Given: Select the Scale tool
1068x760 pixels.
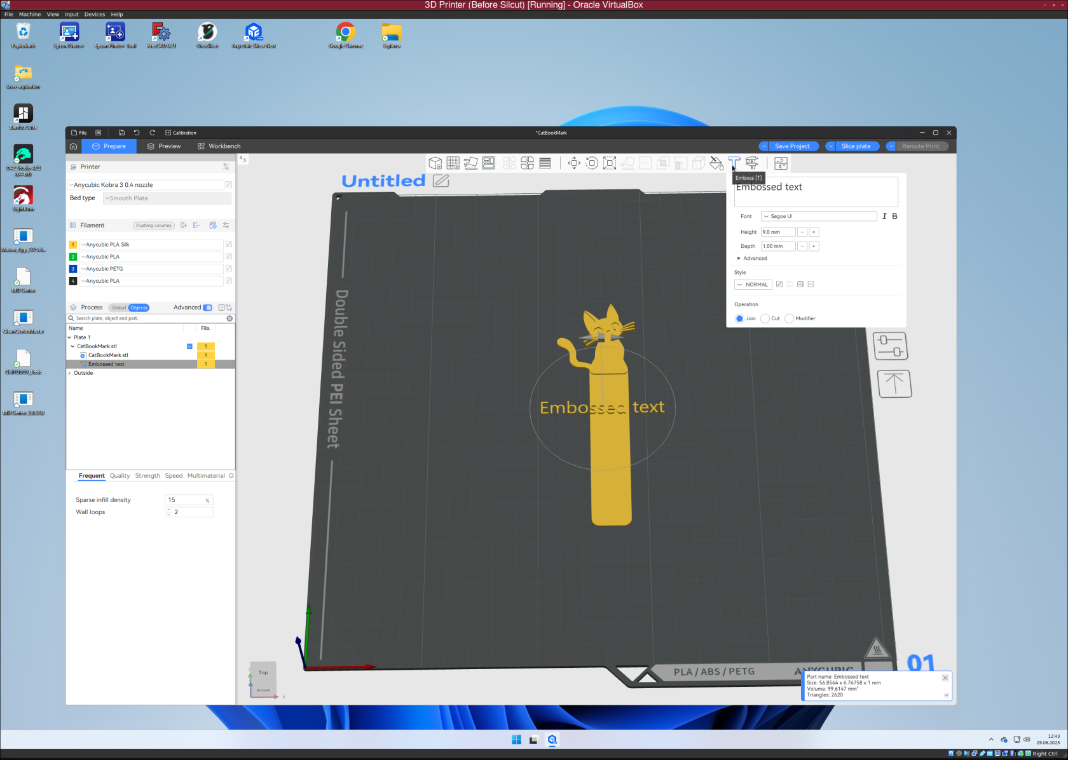Looking at the screenshot, I should (610, 163).
